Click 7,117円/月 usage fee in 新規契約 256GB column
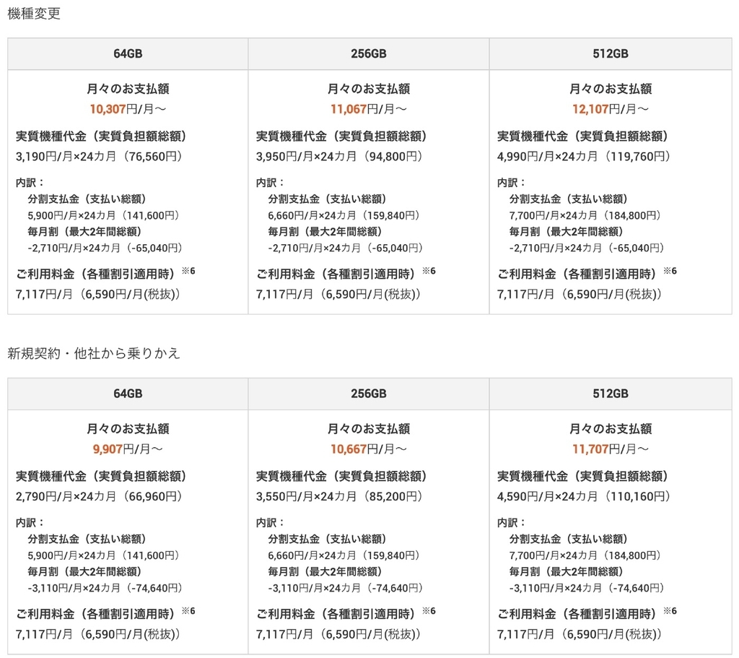Image resolution: width=739 pixels, height=658 pixels. tap(338, 634)
